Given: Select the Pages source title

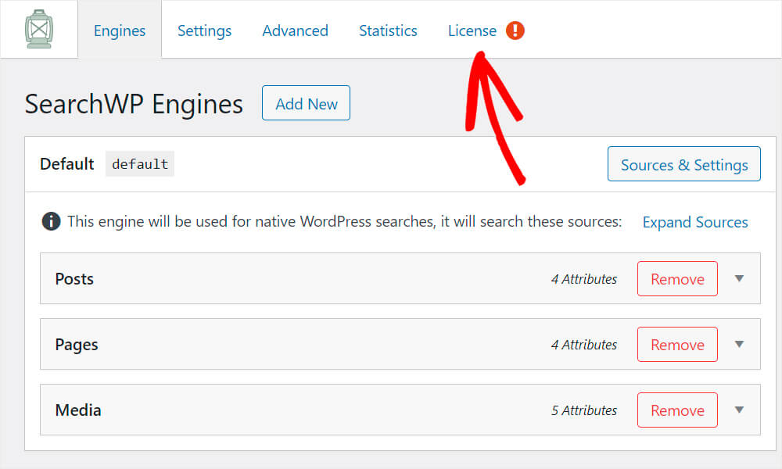Looking at the screenshot, I should tap(77, 345).
